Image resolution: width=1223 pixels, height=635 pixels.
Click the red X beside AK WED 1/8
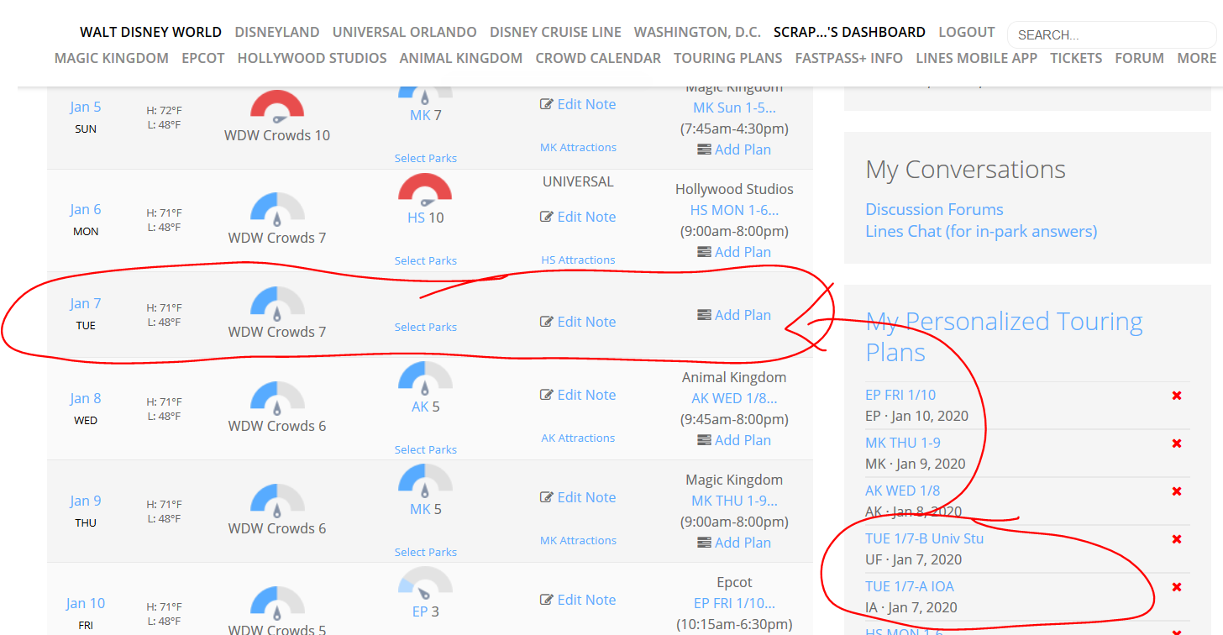tap(1177, 491)
